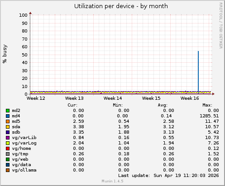Click the md4 blue color swatch
Image resolution: width=225 pixels, height=186 pixels.
point(8,116)
